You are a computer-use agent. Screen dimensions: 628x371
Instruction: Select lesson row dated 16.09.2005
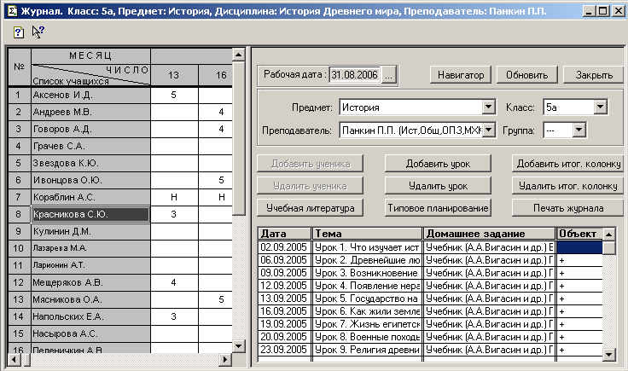pos(430,311)
